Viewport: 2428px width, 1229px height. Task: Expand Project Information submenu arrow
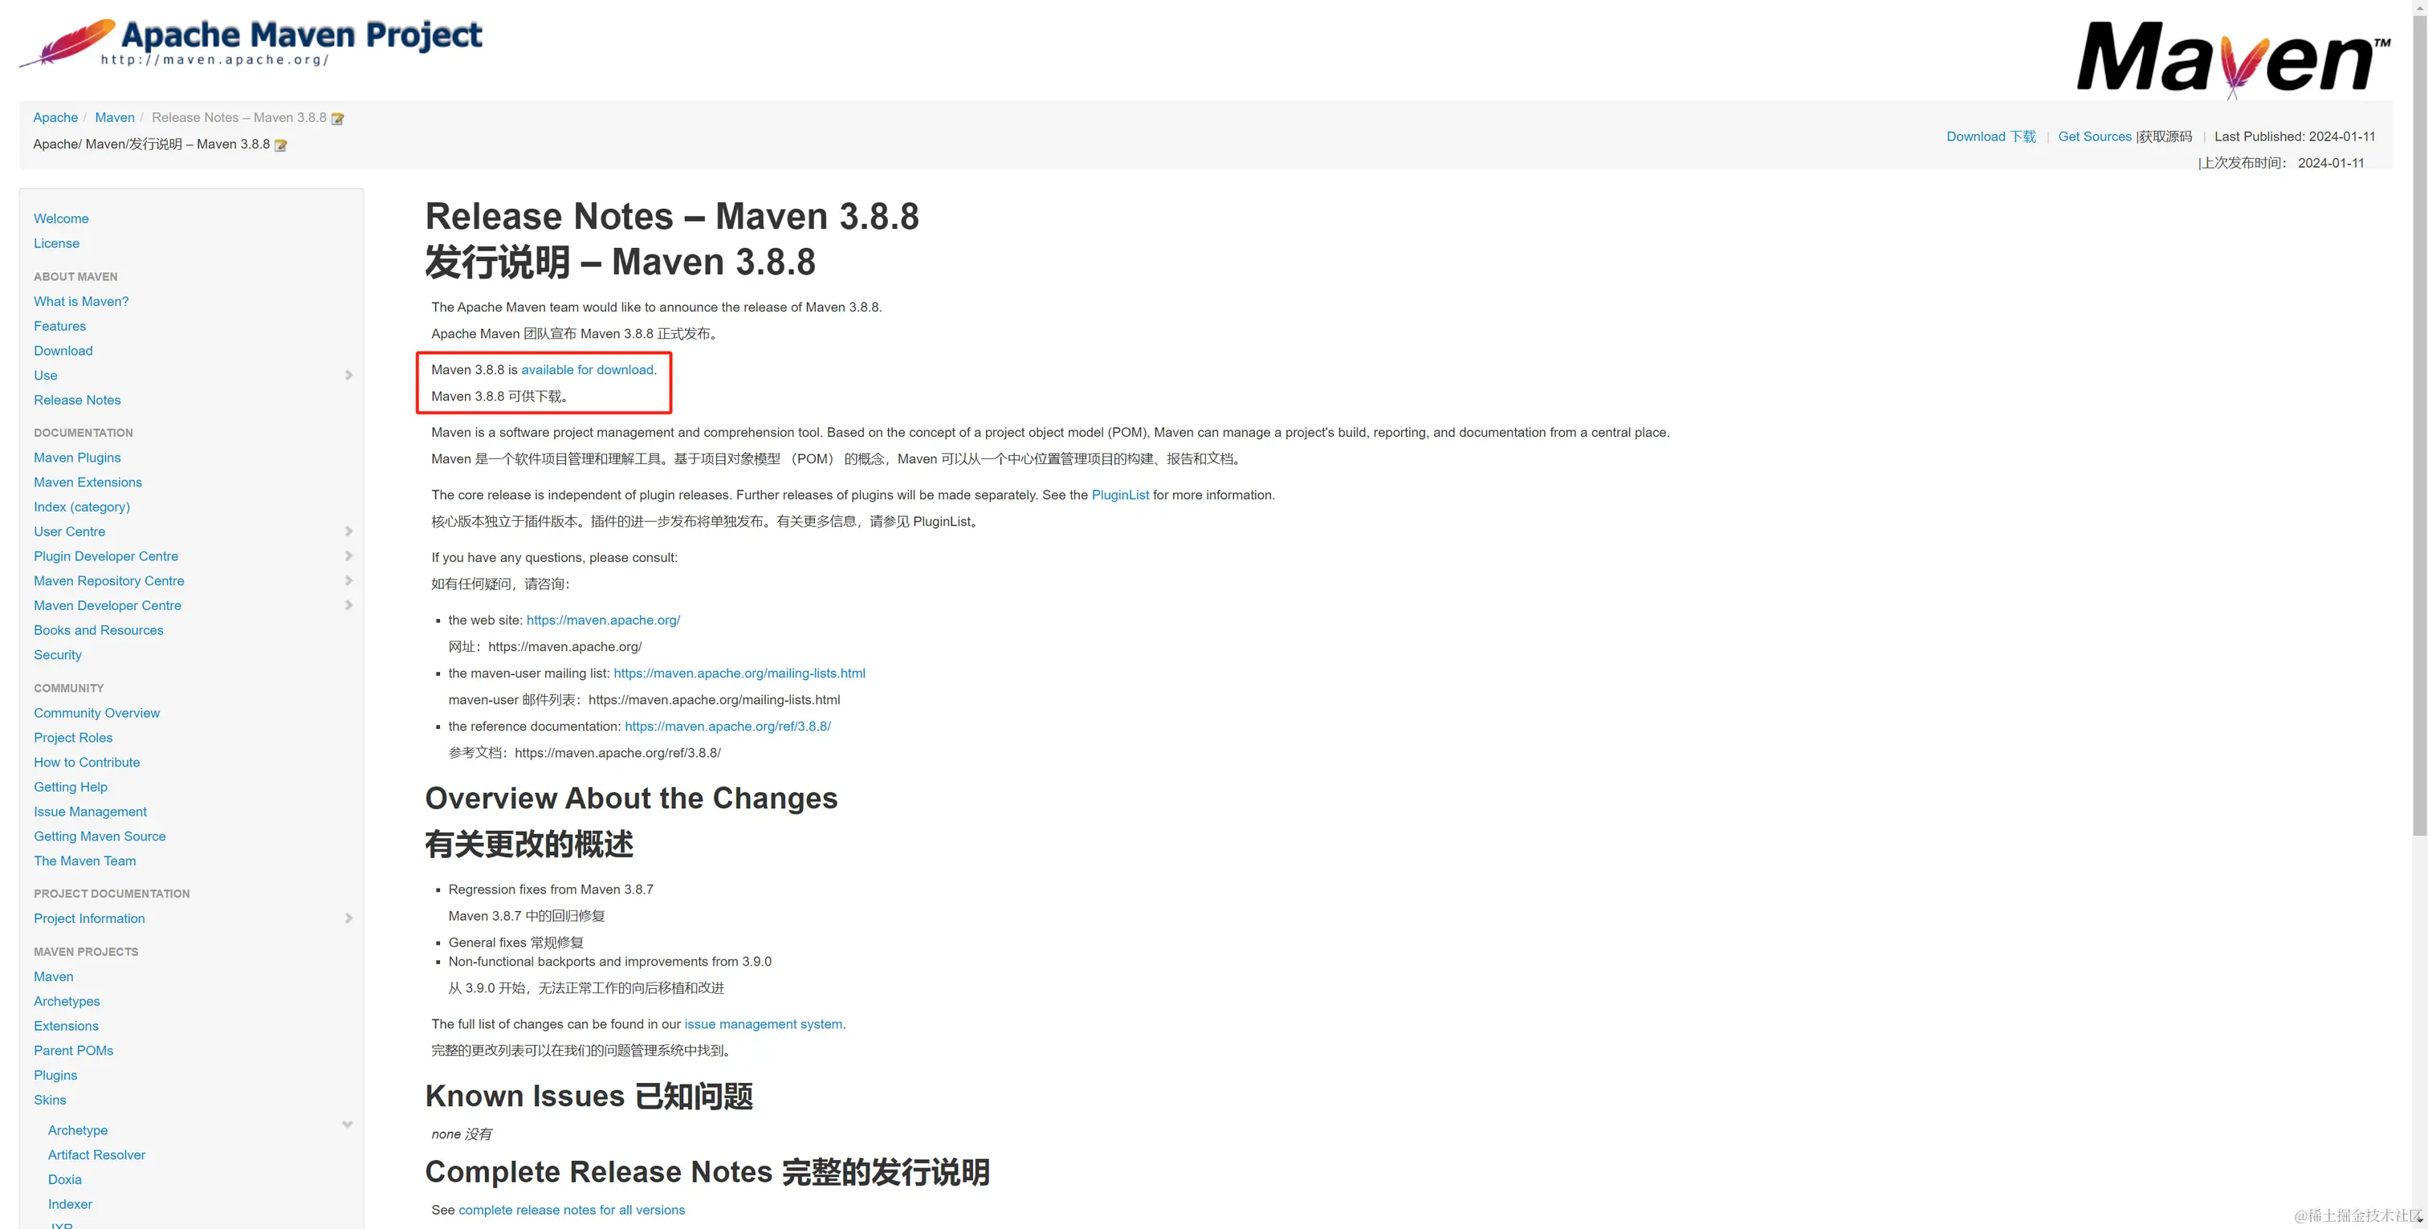click(x=348, y=918)
